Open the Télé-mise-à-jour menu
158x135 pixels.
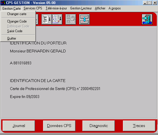(x=56, y=8)
